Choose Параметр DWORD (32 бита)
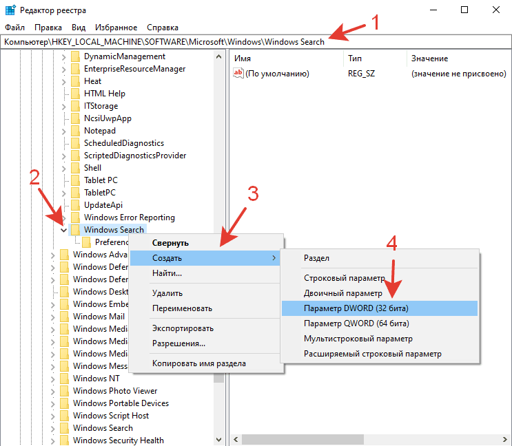512x446 pixels. pos(380,308)
